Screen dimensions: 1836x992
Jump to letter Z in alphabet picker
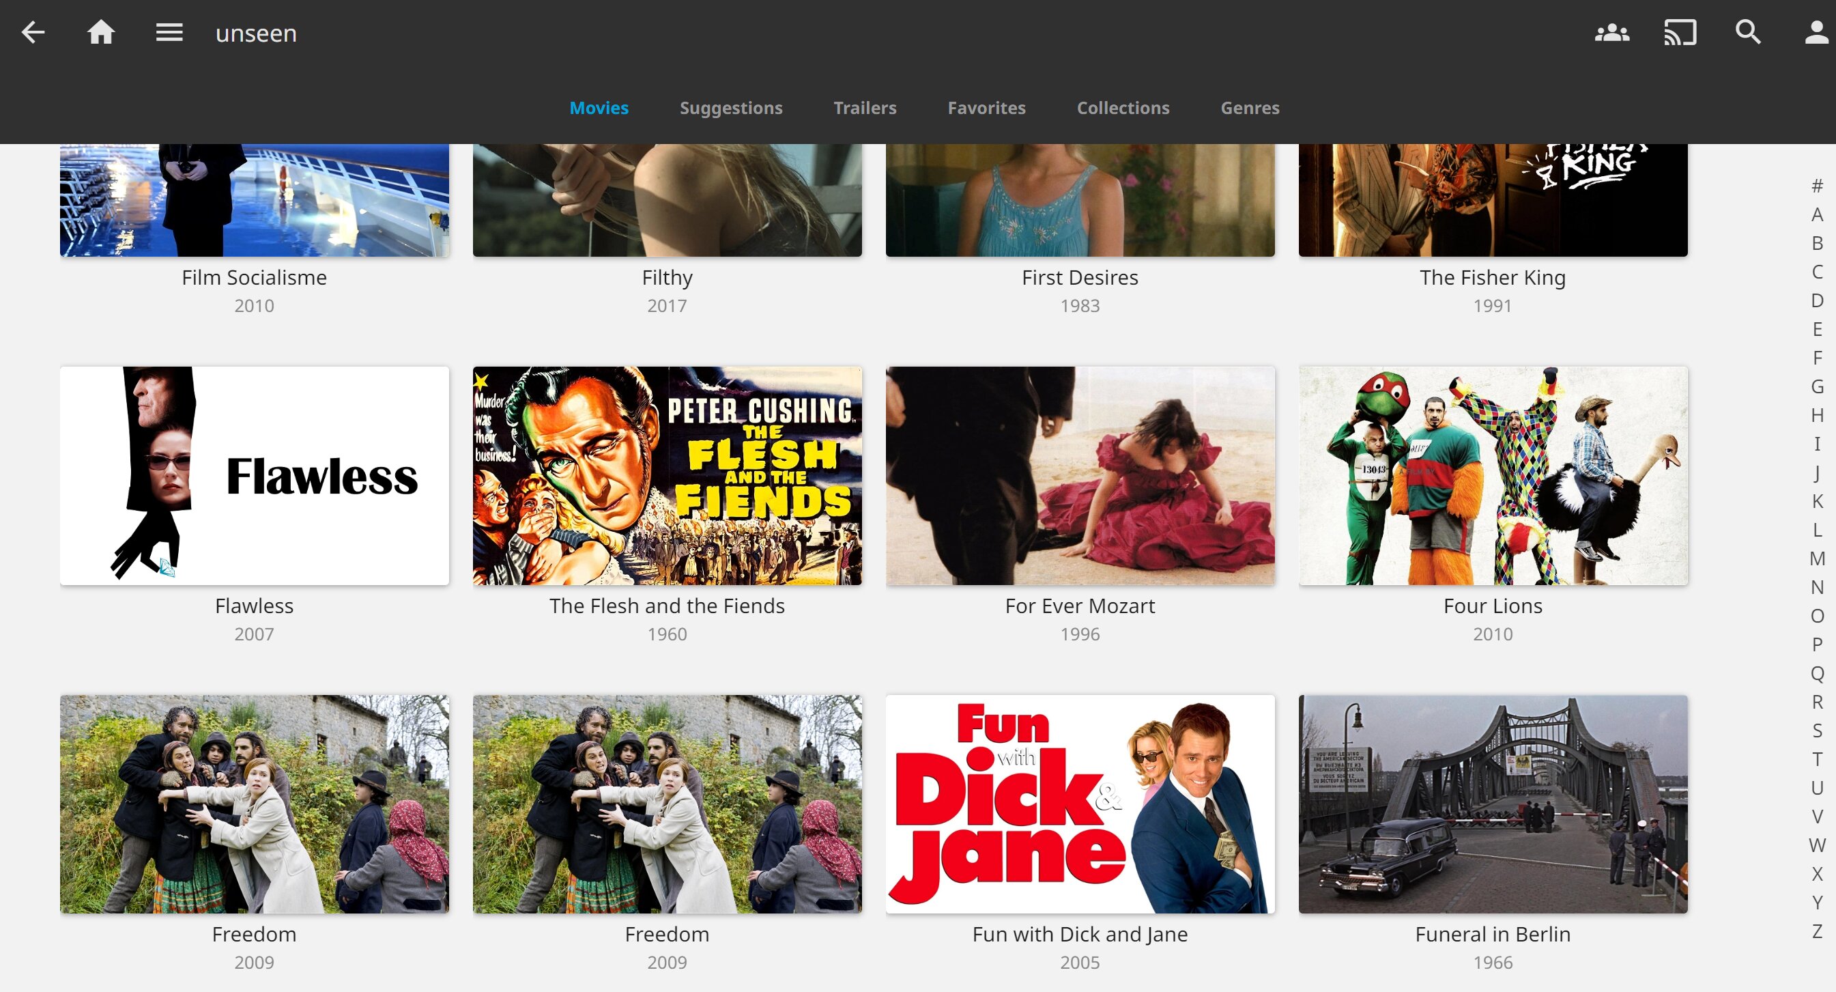tap(1817, 931)
